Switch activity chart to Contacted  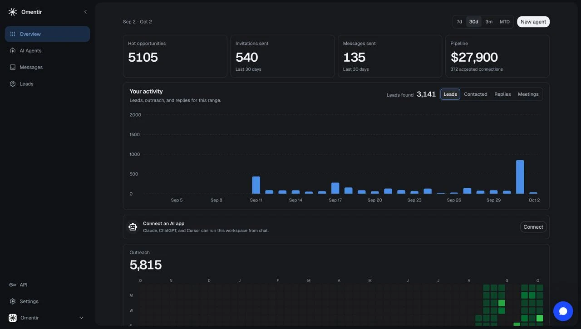tap(476, 94)
